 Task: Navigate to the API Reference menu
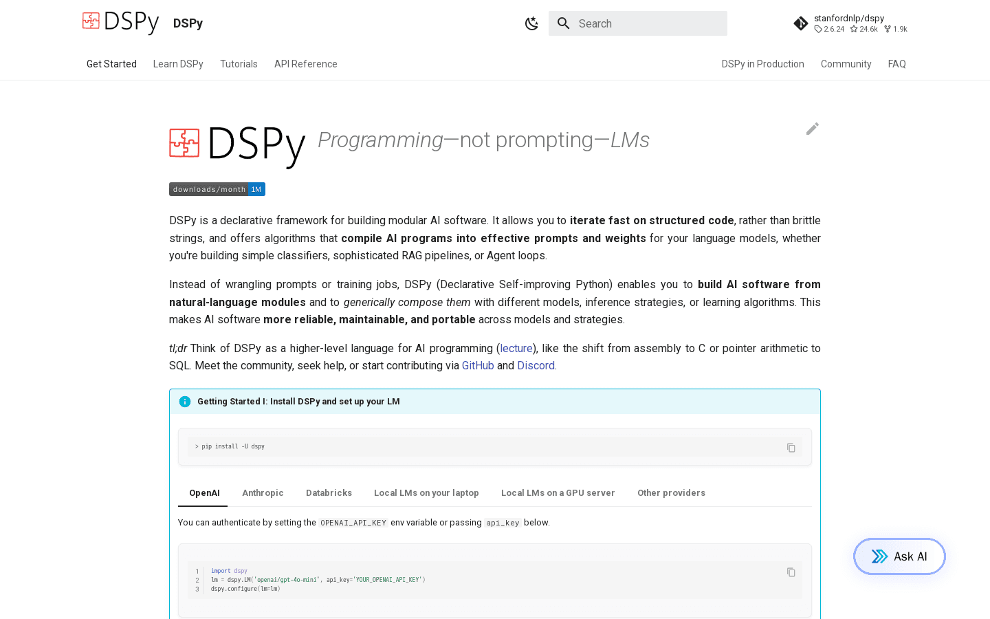click(305, 63)
